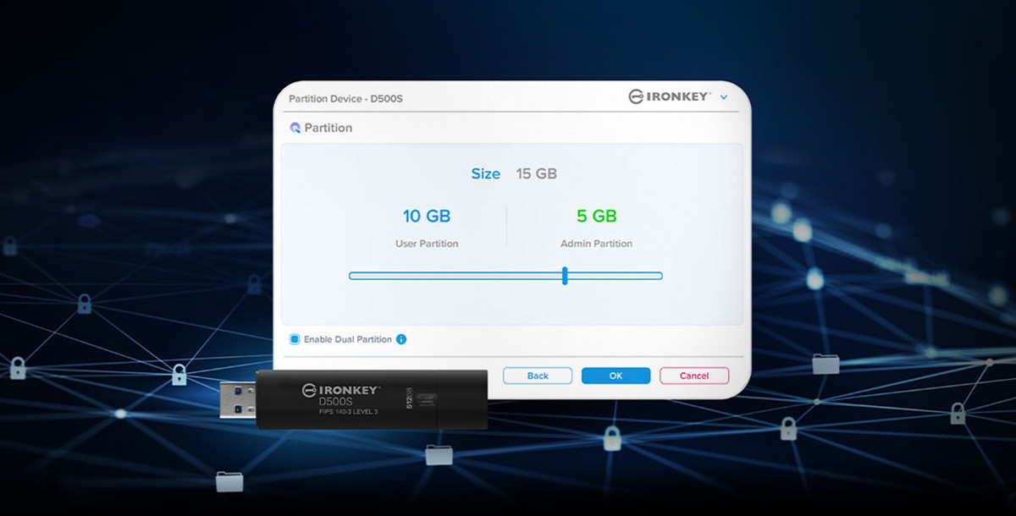Click the Admin Partition label
The width and height of the screenshot is (1016, 516).
[x=596, y=244]
